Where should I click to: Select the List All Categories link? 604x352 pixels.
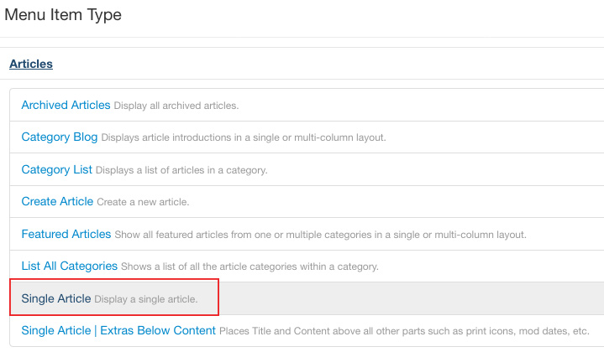(70, 266)
